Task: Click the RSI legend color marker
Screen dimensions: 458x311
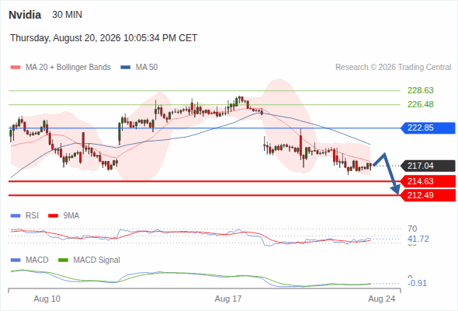Action: pyautogui.click(x=16, y=216)
